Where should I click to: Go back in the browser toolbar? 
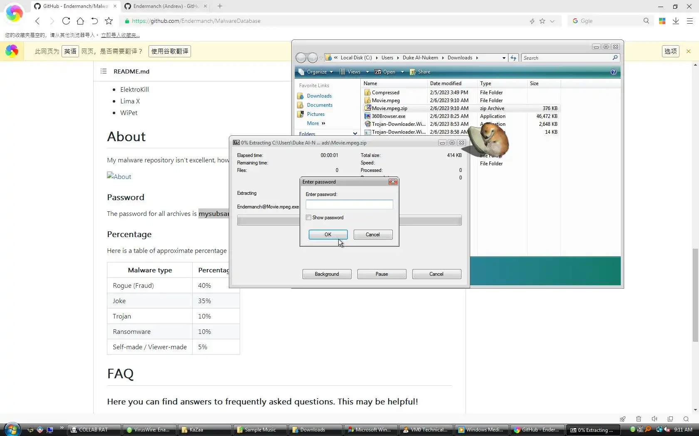coord(37,21)
